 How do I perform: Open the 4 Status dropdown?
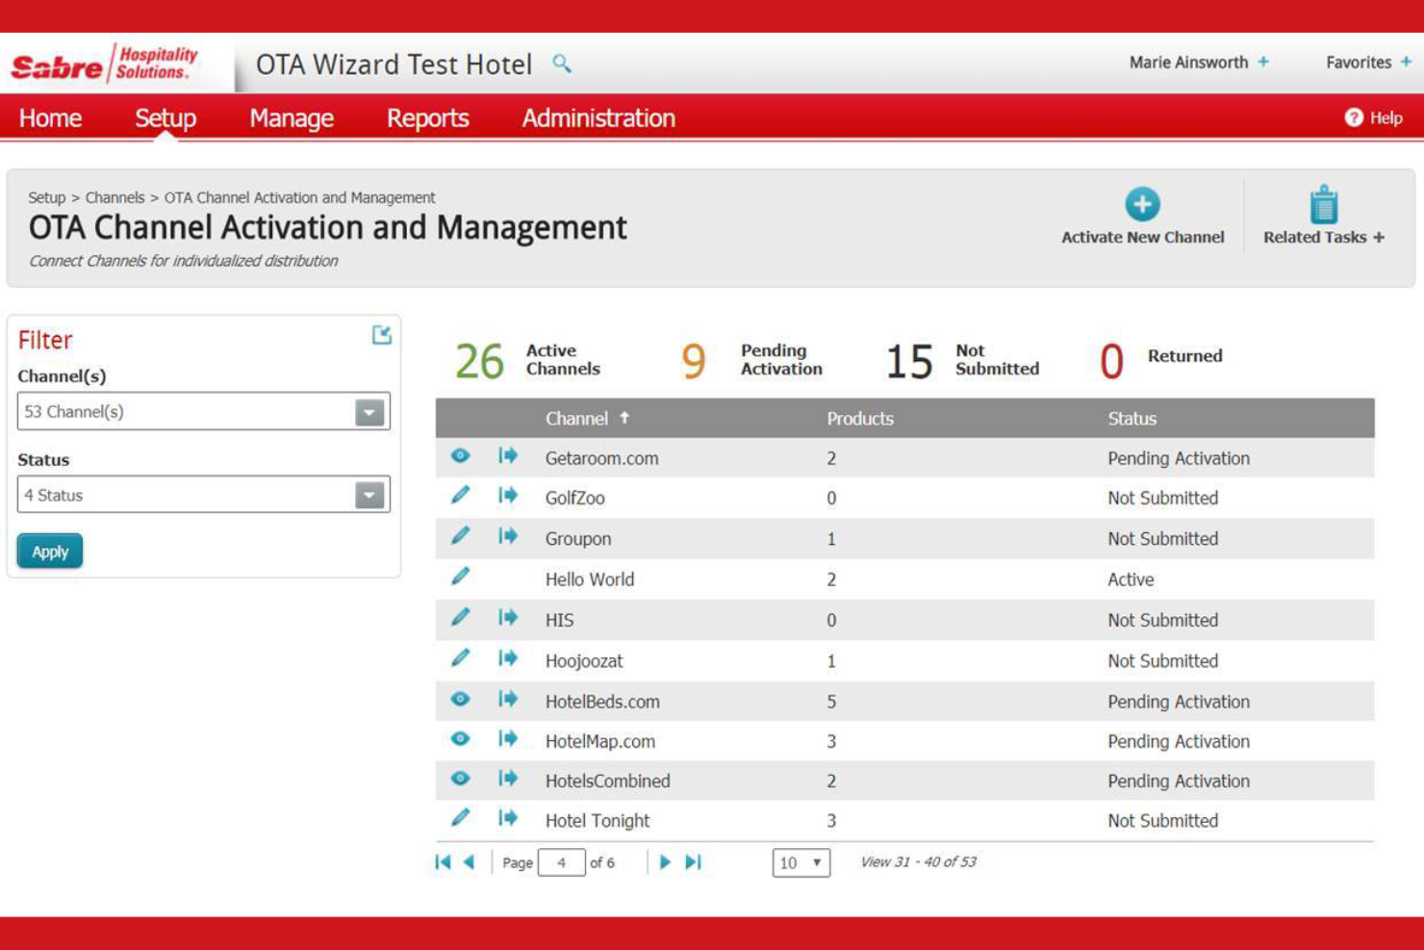[x=369, y=495]
